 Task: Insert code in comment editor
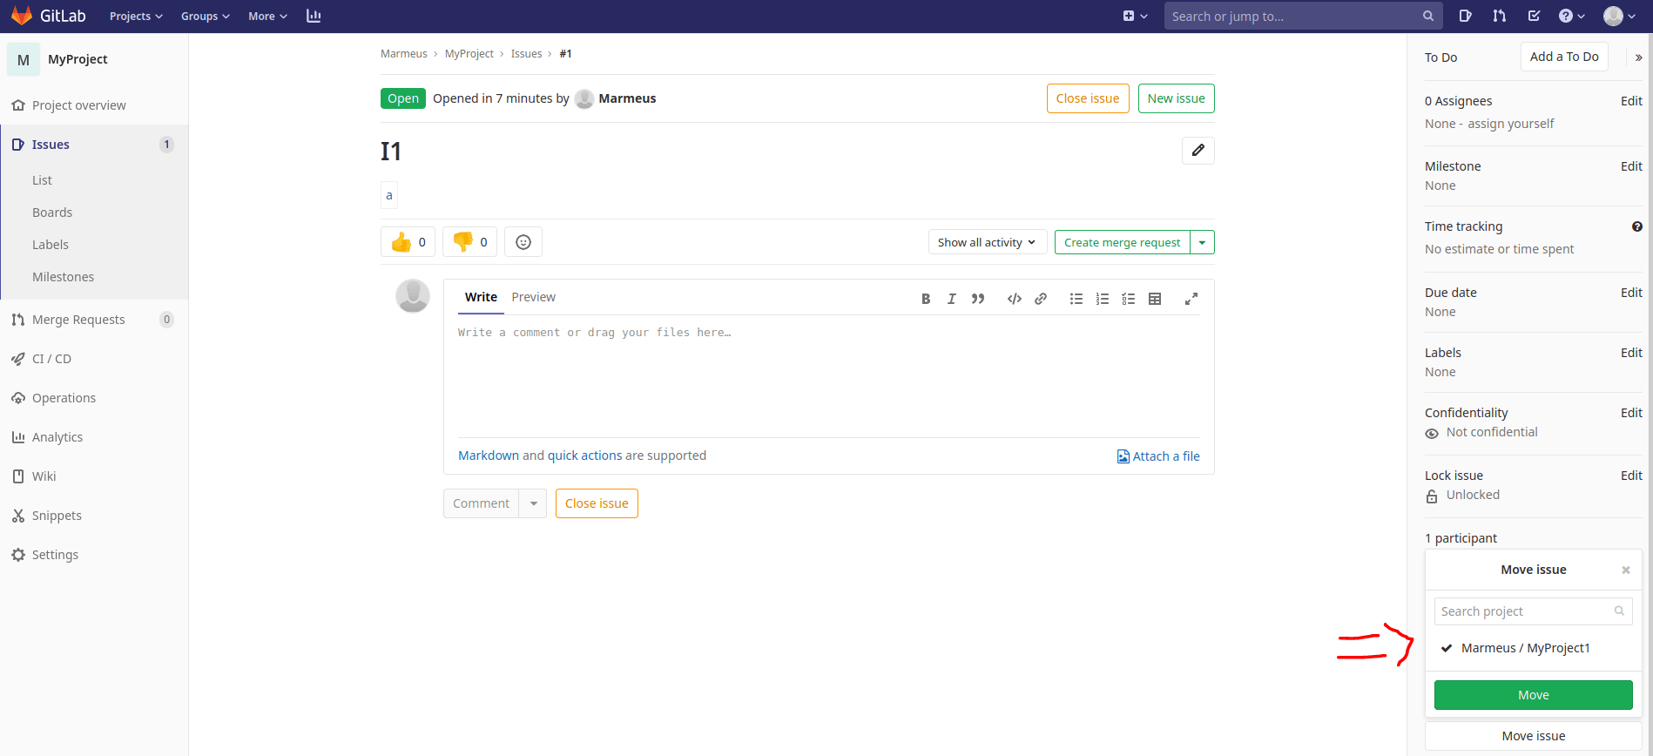tap(1015, 299)
